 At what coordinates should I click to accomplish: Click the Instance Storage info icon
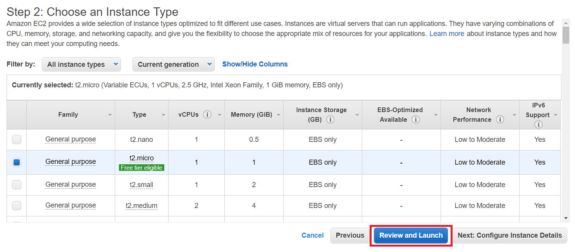[x=331, y=120]
